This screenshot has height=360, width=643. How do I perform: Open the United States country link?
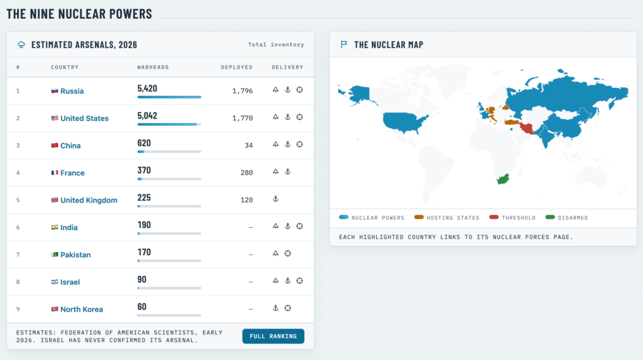click(x=85, y=119)
